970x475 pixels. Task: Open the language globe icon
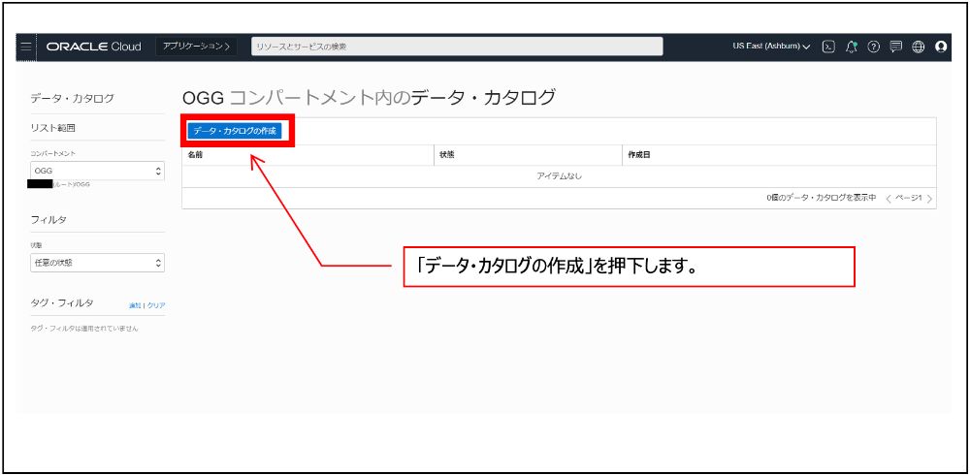pos(918,47)
